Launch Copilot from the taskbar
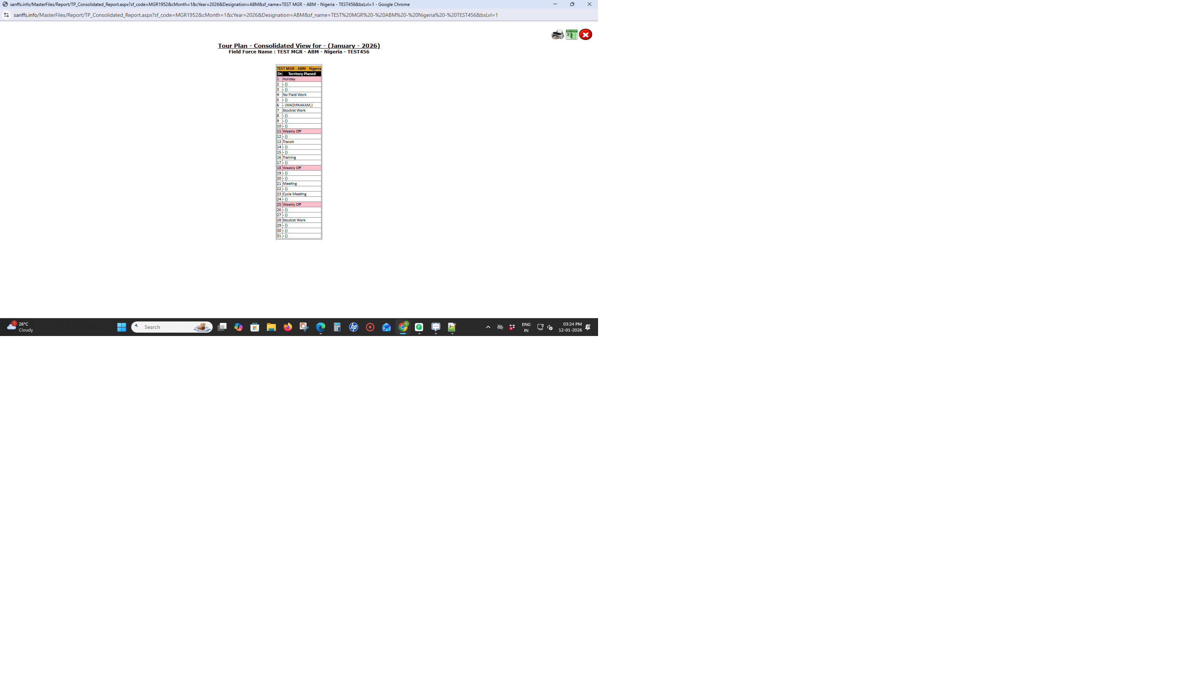 point(238,327)
